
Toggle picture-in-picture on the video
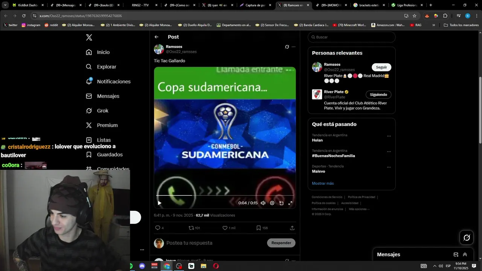(x=281, y=203)
